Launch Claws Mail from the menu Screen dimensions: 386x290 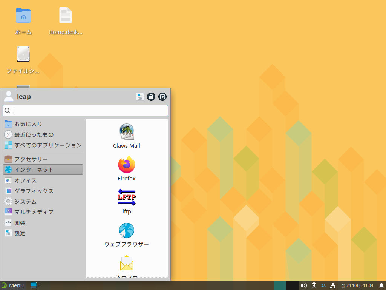(127, 135)
